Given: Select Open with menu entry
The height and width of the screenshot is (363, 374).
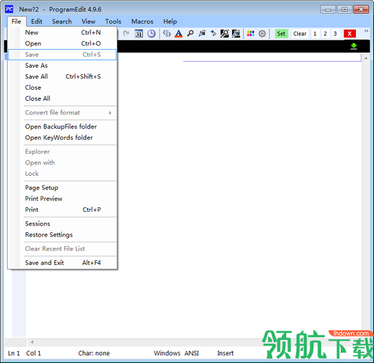Looking at the screenshot, I should pyautogui.click(x=62, y=163).
